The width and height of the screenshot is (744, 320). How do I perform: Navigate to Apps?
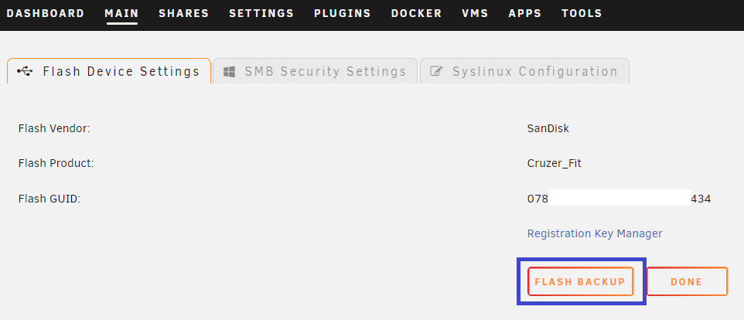click(525, 13)
